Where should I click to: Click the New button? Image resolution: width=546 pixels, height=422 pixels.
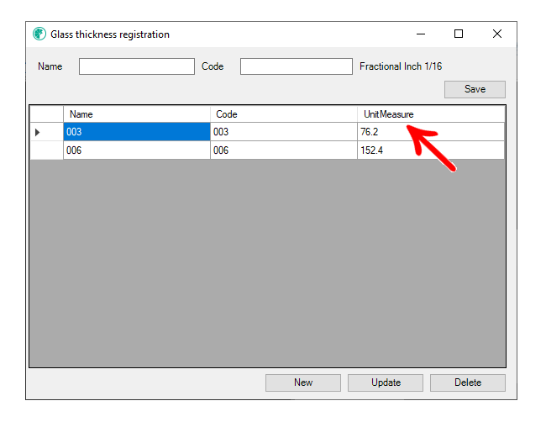pos(303,382)
